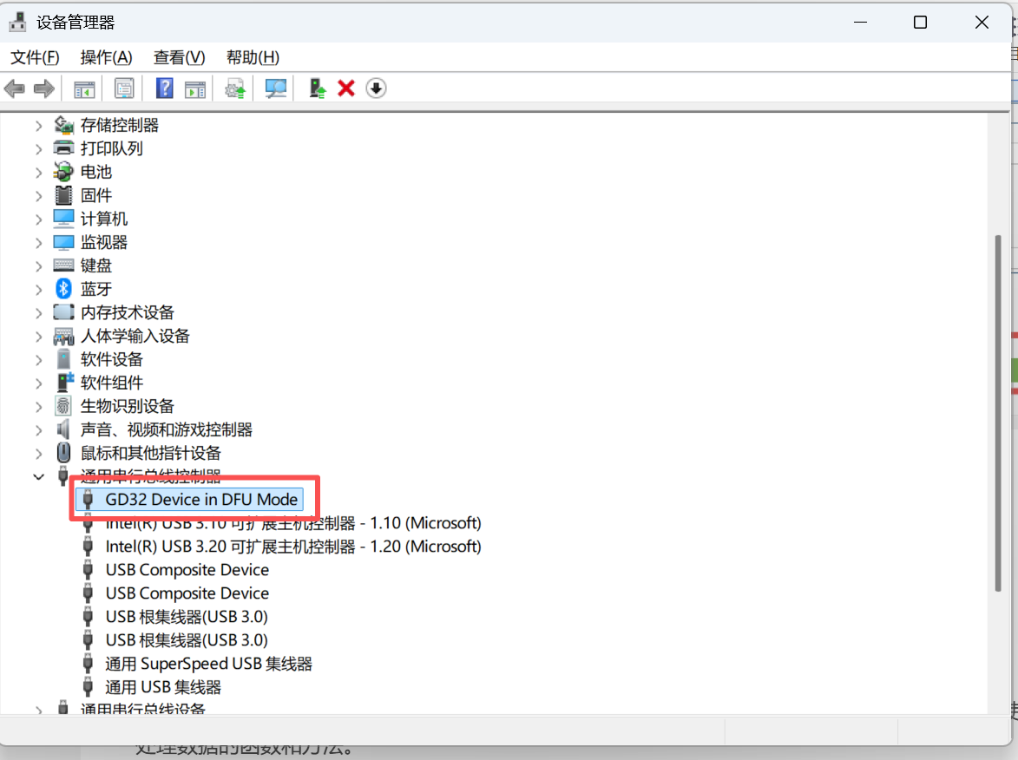The image size is (1018, 760).
Task: Expand the 蓝牙 category
Action: 38,288
